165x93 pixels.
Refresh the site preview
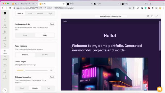148,16
